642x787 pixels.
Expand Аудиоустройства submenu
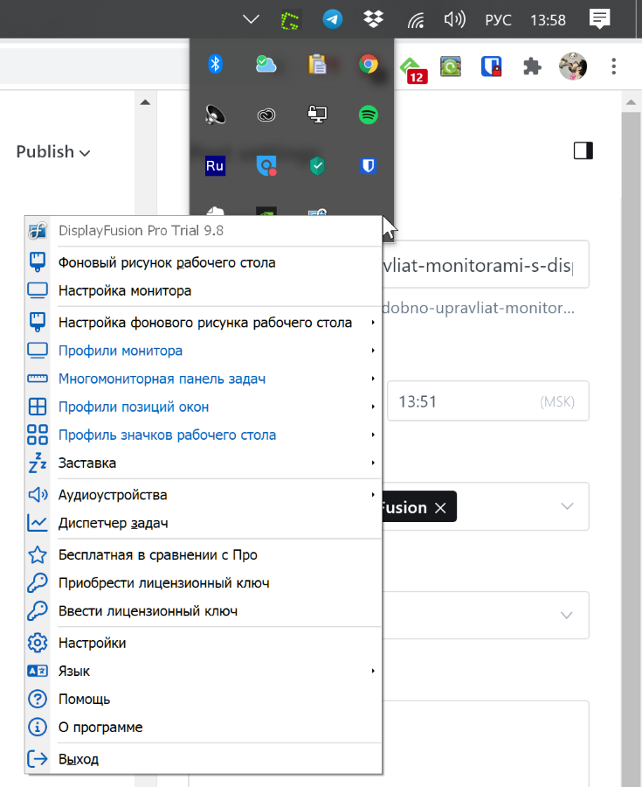tap(204, 495)
